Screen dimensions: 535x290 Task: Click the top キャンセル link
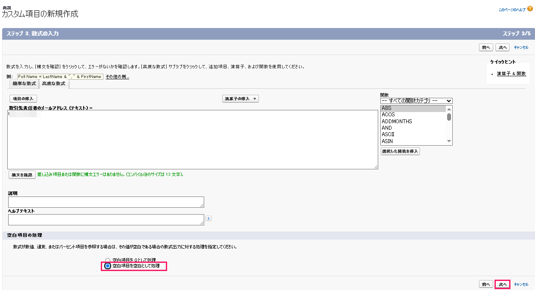521,47
